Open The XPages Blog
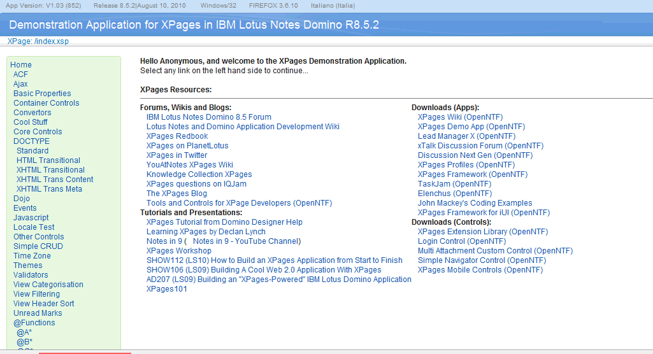653x354 pixels. [176, 194]
